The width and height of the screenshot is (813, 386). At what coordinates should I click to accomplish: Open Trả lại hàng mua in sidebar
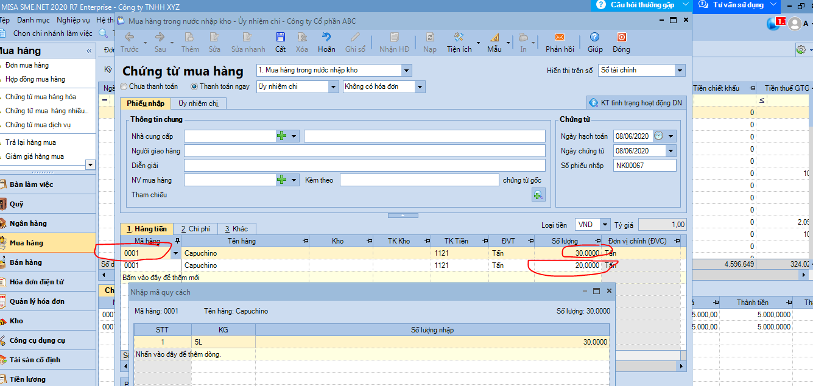(30, 142)
